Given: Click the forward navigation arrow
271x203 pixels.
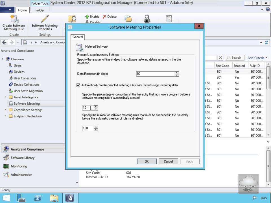Looking at the screenshot, I should click(11, 42).
